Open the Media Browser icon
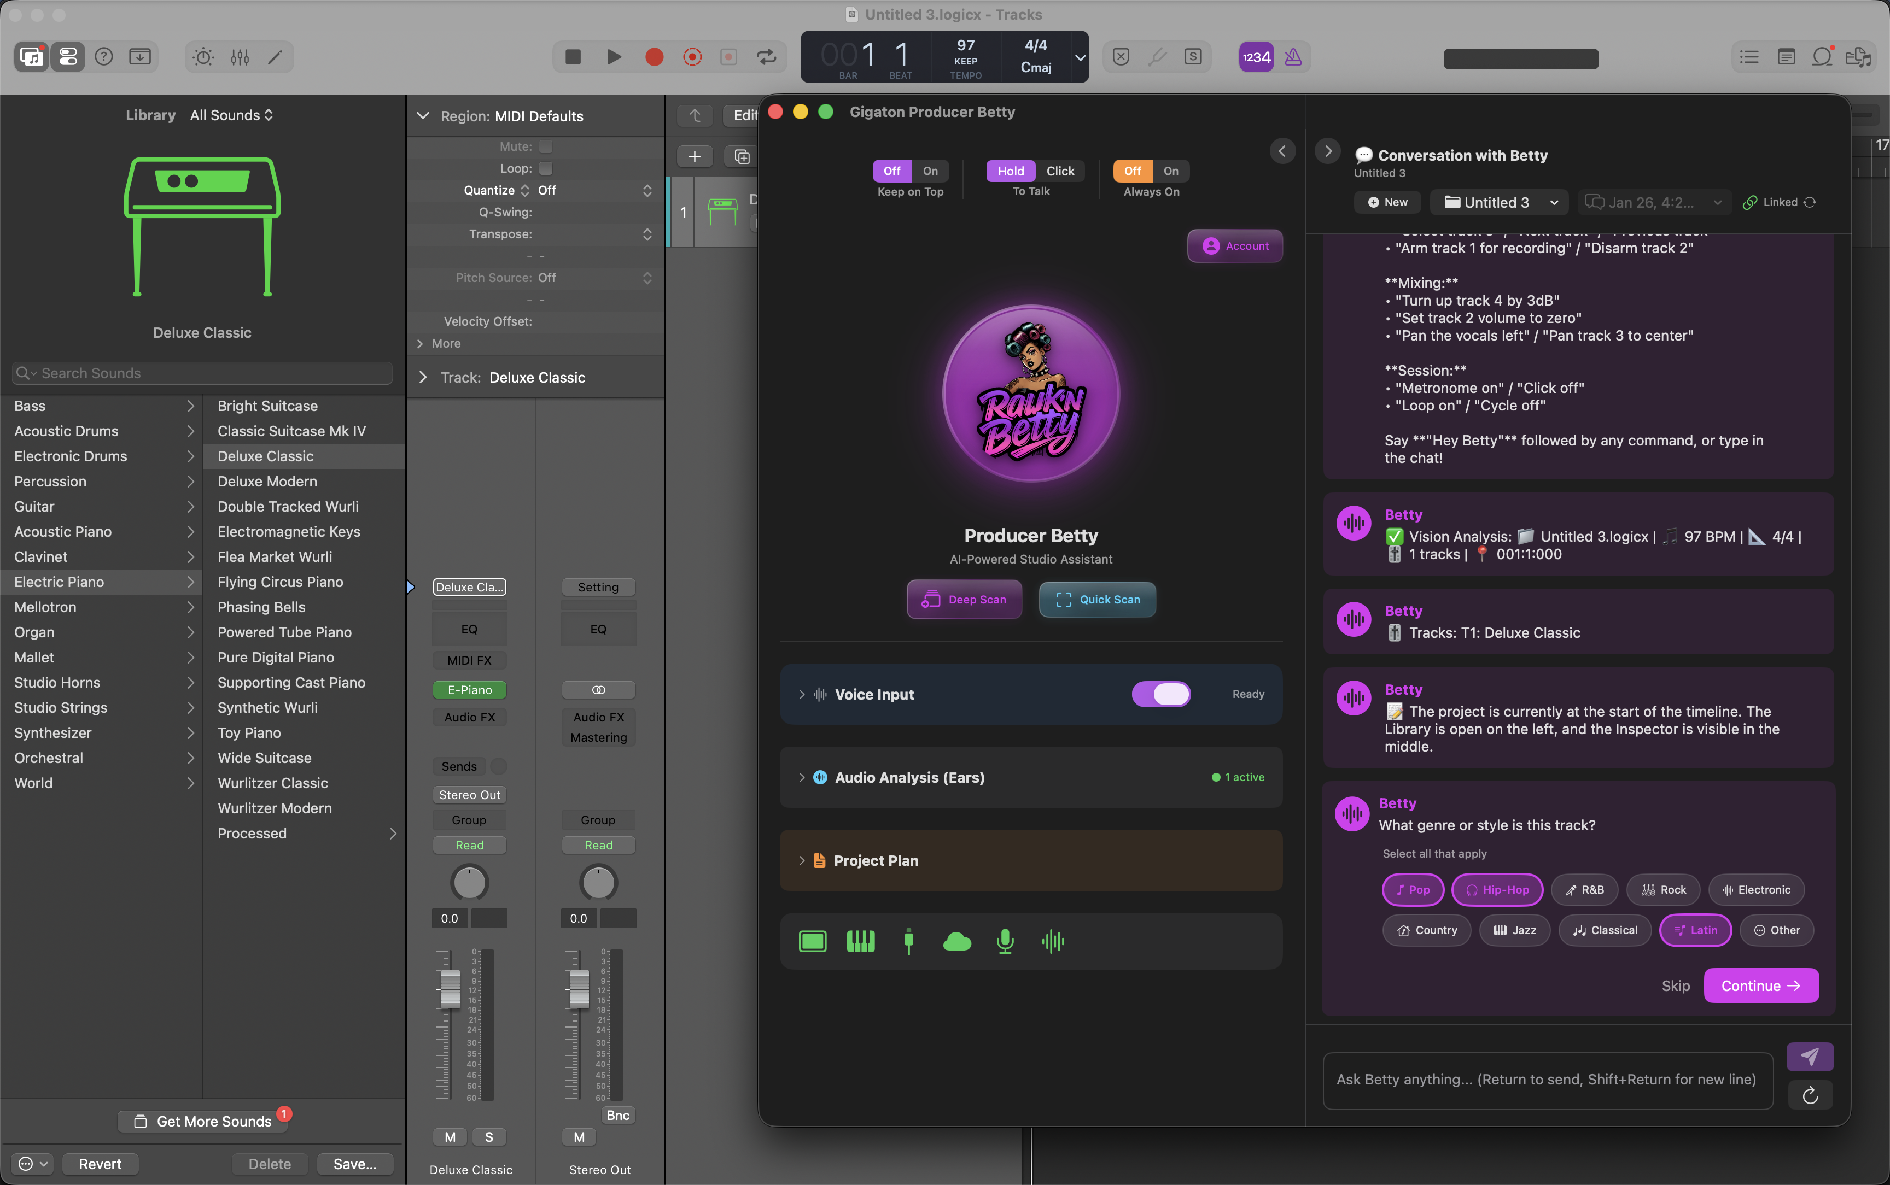Image resolution: width=1890 pixels, height=1185 pixels. tap(1858, 56)
